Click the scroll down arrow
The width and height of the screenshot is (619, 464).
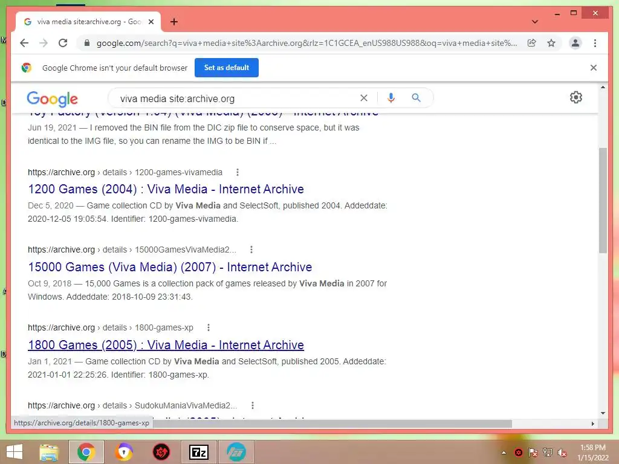(x=603, y=413)
